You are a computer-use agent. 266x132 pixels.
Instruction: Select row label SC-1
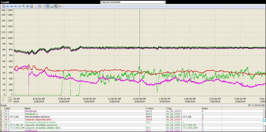(7, 131)
